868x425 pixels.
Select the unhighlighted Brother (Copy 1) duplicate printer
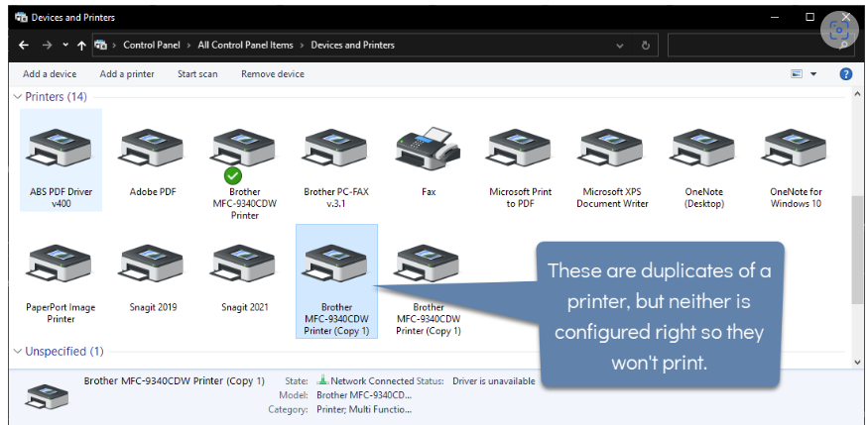click(x=428, y=264)
